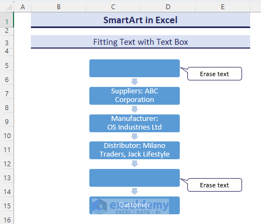This screenshot has height=224, width=261.
Task: Select column B header
Action: (58, 7)
